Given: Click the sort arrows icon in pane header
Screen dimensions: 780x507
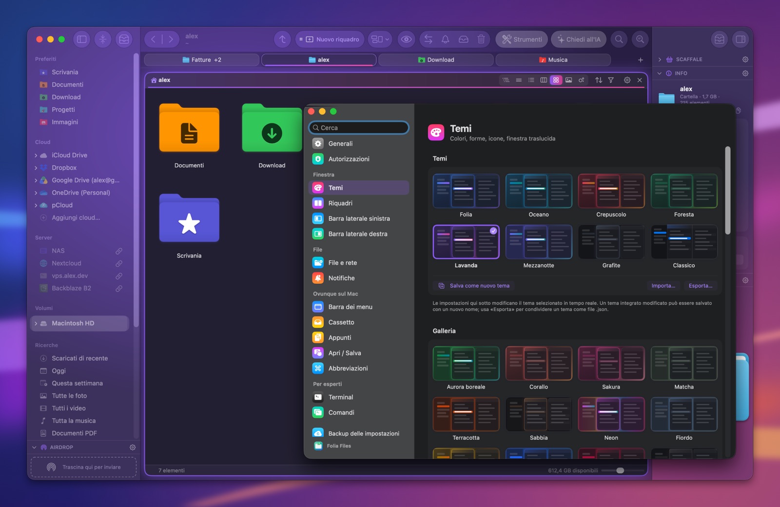Looking at the screenshot, I should (598, 80).
